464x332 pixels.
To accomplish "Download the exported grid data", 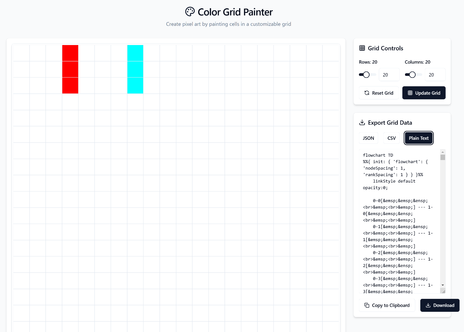I will tap(440, 305).
